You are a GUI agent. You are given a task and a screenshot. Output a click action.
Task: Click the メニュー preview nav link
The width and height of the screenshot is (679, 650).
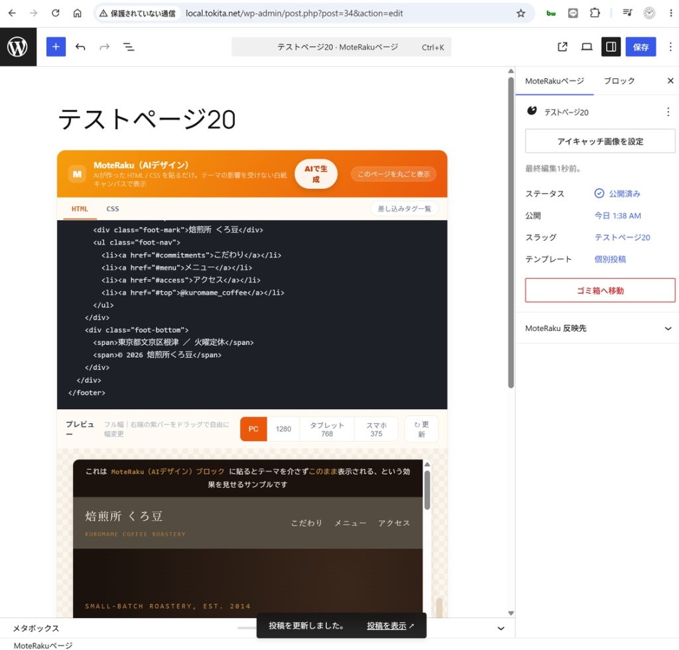point(350,523)
